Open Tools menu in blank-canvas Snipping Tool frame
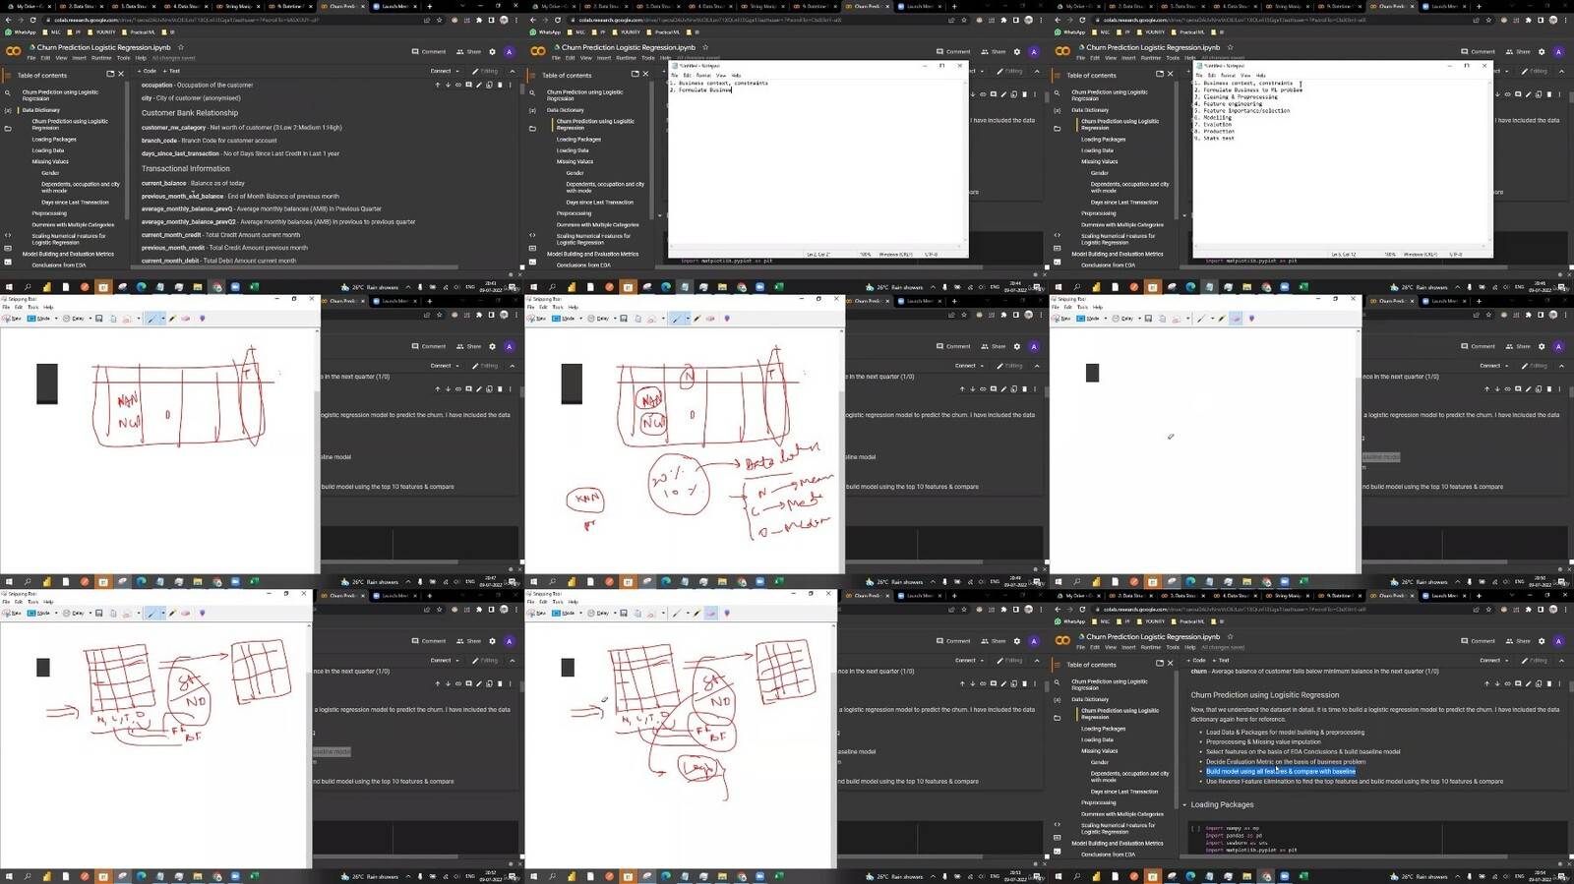The height and width of the screenshot is (884, 1574). (1082, 307)
